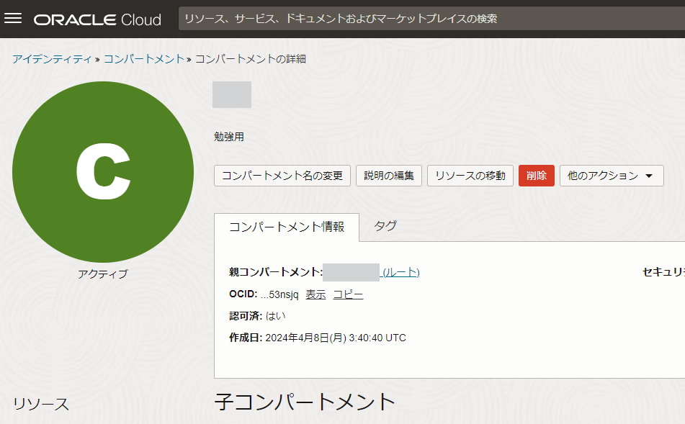Switch to タグ tab

click(385, 226)
